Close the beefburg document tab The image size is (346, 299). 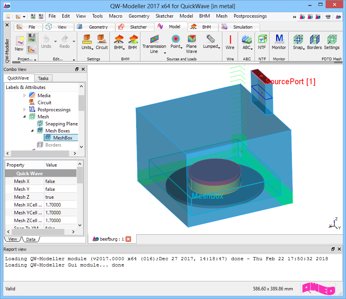coord(128,239)
